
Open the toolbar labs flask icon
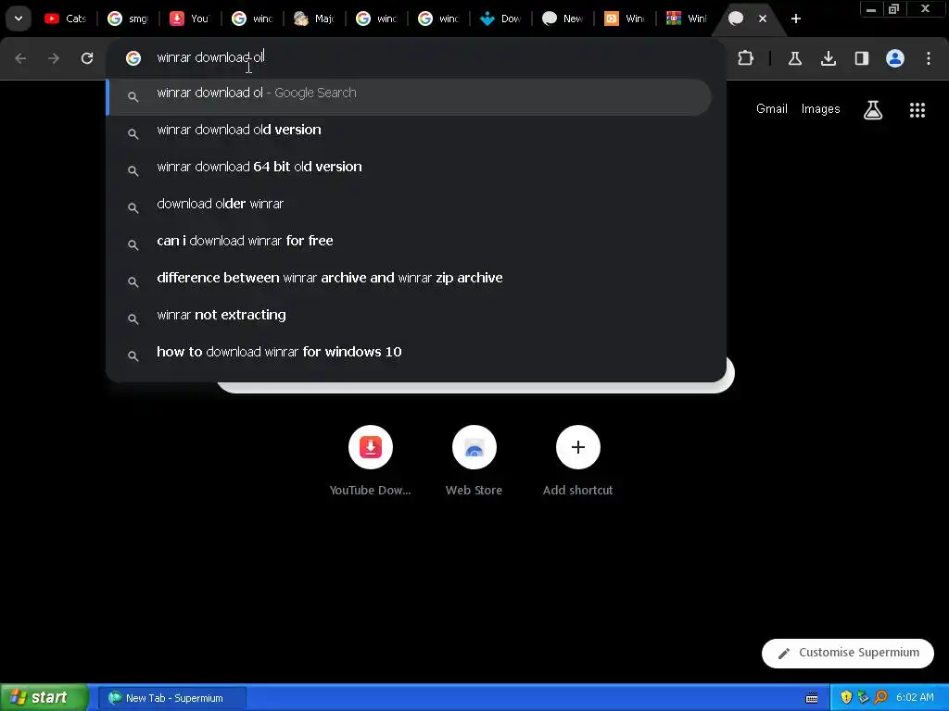794,58
